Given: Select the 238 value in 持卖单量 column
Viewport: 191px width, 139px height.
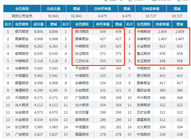Looking at the screenshot, I should (x=163, y=134).
